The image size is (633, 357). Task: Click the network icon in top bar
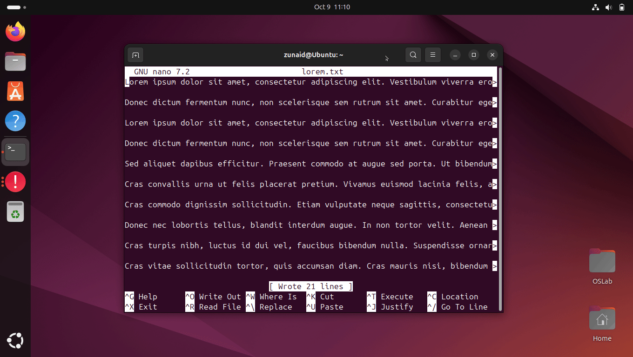point(595,7)
